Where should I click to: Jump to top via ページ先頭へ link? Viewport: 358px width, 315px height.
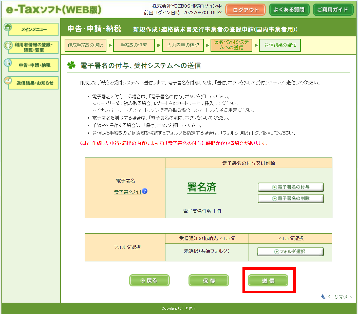339,297
